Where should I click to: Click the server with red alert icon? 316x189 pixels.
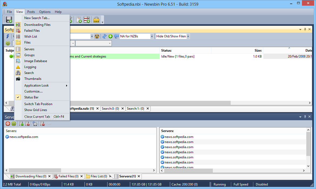(27, 124)
